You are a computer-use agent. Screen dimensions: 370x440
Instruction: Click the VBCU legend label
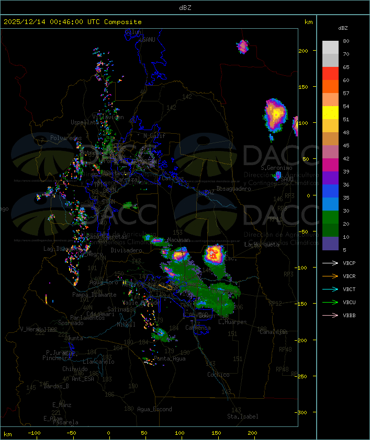click(349, 302)
